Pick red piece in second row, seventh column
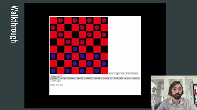 (x=97, y=28)
